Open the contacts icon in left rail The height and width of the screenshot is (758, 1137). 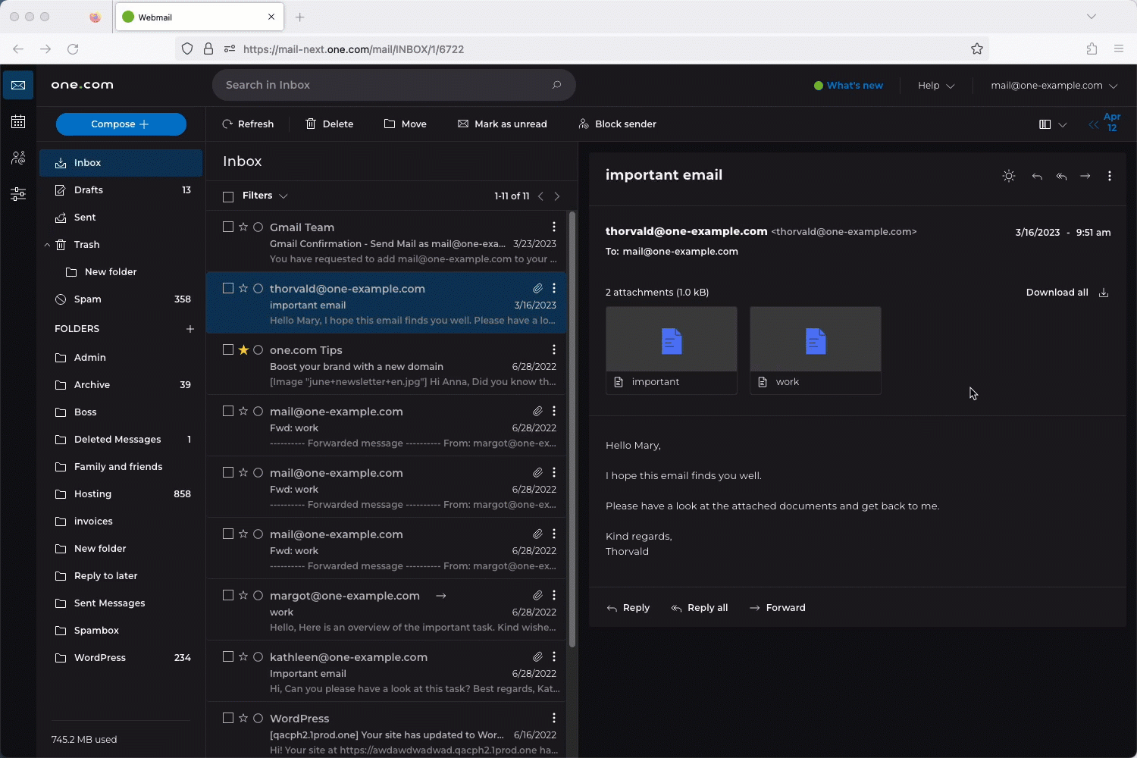18,158
